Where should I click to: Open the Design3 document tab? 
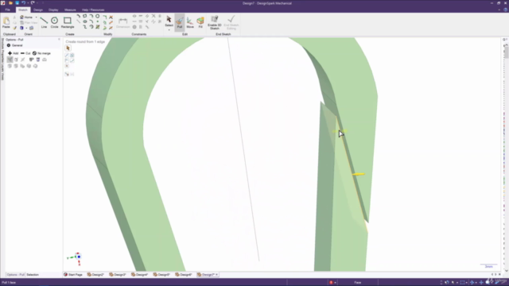[x=118, y=275]
